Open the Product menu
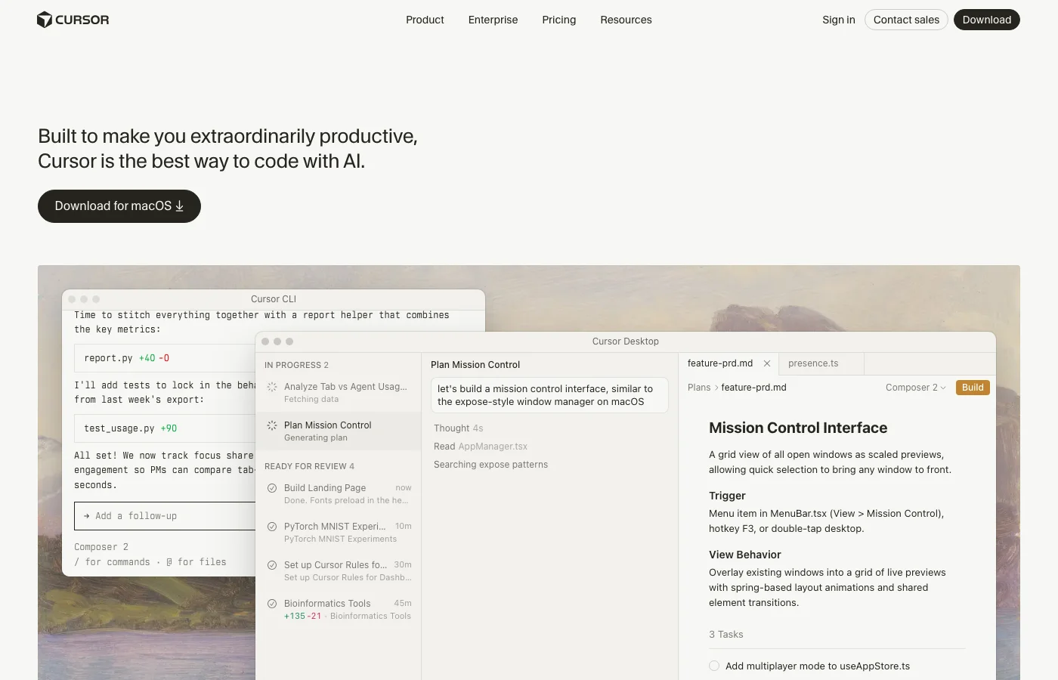The image size is (1058, 680). pos(425,20)
